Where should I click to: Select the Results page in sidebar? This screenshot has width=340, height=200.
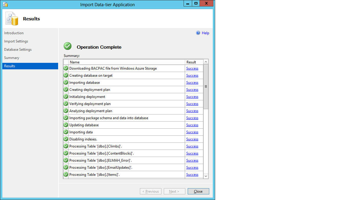coord(30,66)
